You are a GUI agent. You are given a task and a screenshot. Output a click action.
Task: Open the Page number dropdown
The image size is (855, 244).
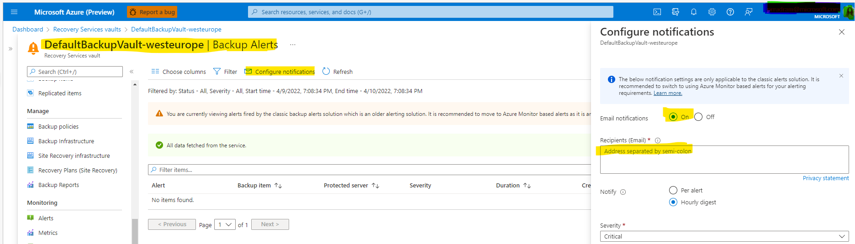(x=225, y=224)
